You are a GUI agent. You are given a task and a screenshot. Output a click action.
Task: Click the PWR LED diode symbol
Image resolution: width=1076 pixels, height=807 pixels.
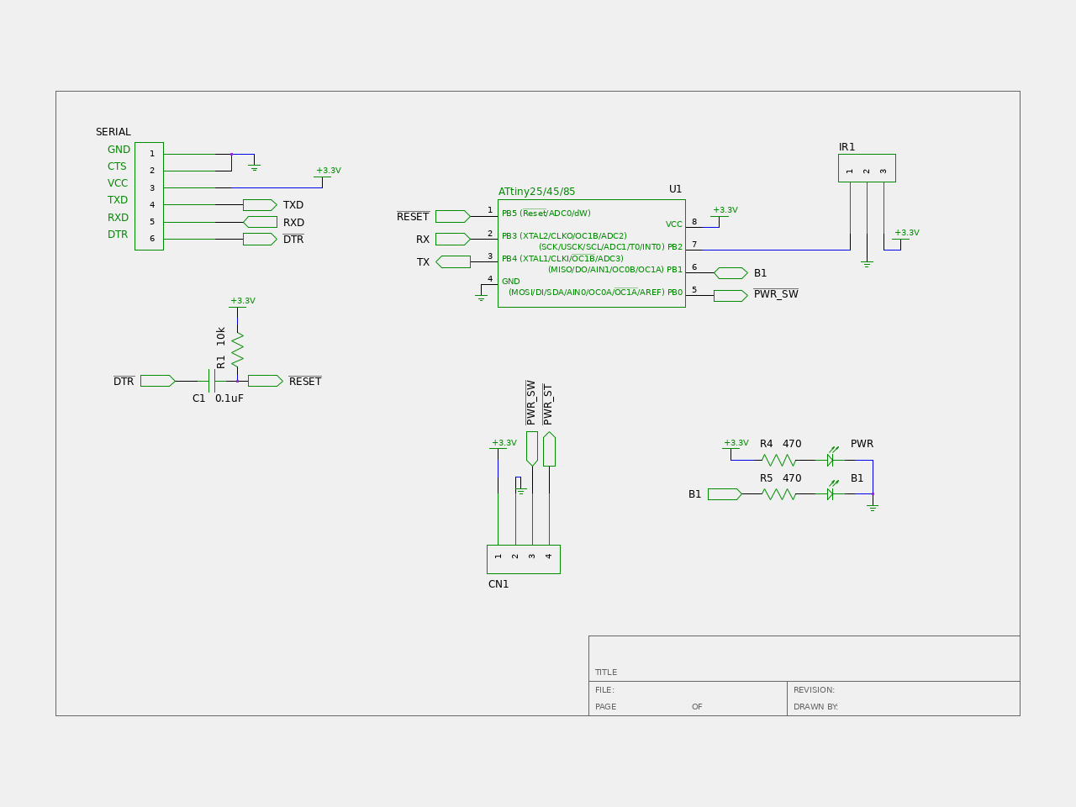pyautogui.click(x=831, y=459)
